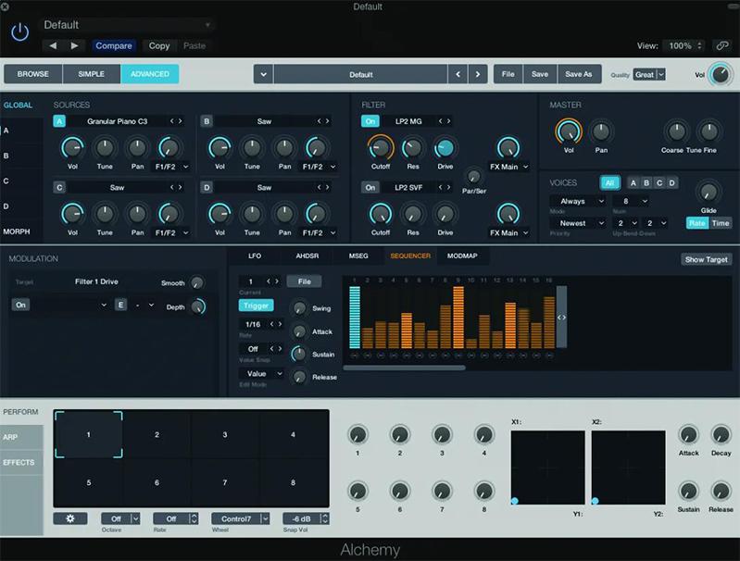
Task: Click sequencer step 1 cyan bar
Action: (x=355, y=317)
